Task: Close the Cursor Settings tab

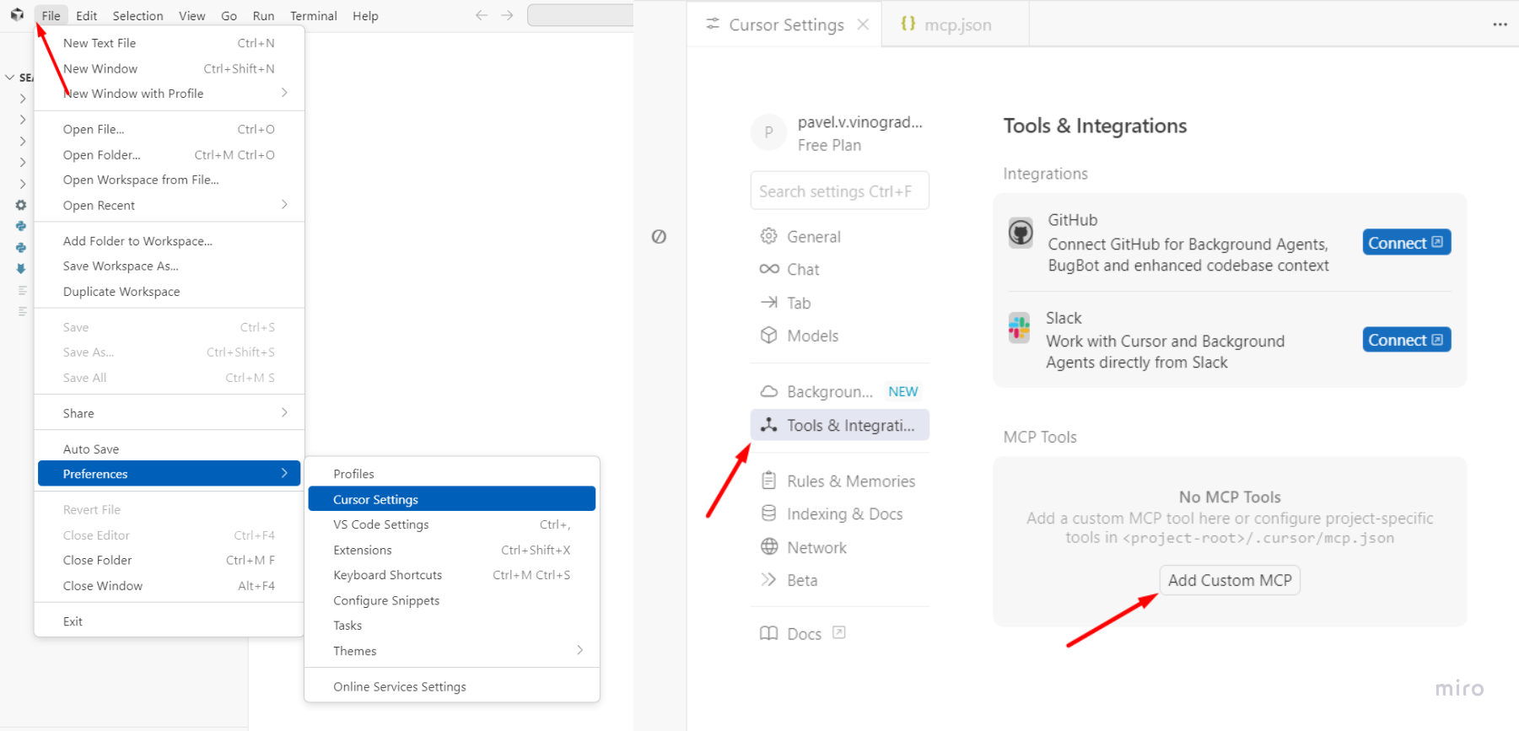Action: pos(863,24)
